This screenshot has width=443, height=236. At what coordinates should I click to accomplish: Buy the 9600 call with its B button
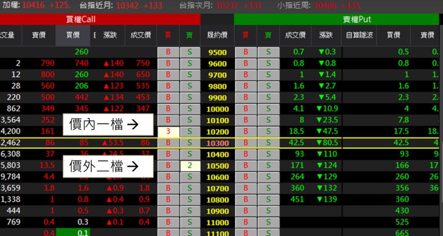(x=168, y=63)
